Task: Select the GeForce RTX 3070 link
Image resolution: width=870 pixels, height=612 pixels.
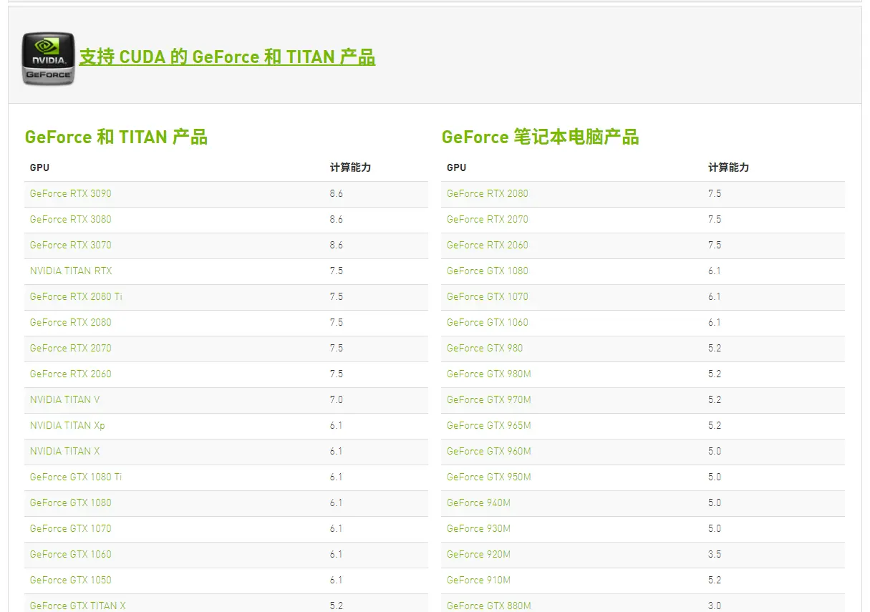Action: pyautogui.click(x=71, y=245)
